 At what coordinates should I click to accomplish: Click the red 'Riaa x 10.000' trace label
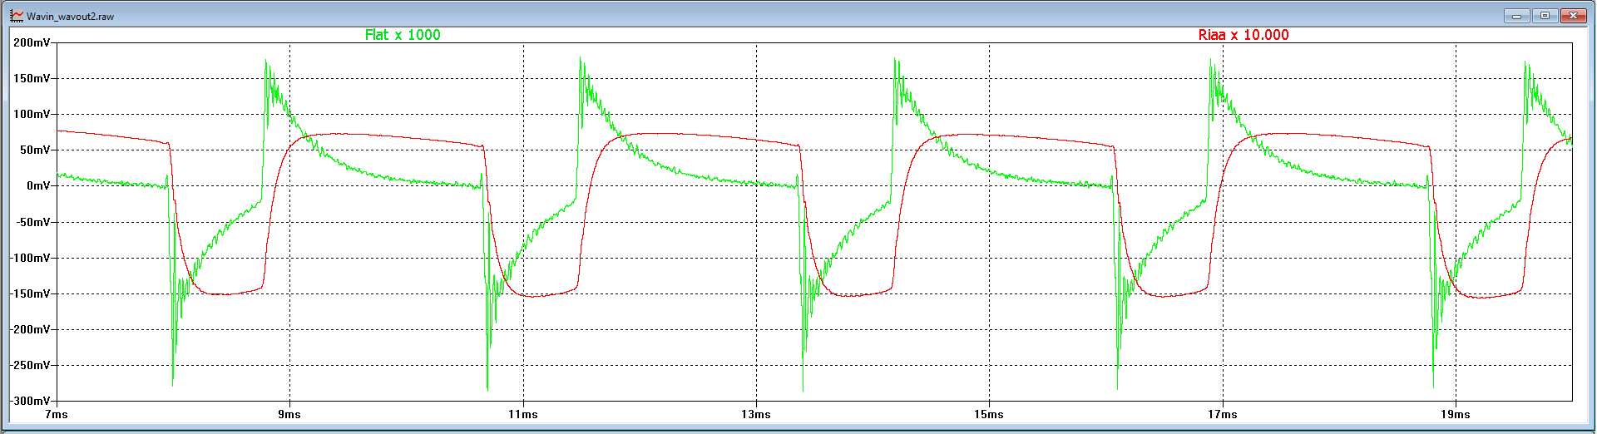(x=1243, y=35)
